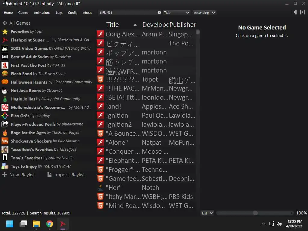Open the Favorites playlist star icon
This screenshot has height=231, width=308.
[5, 32]
